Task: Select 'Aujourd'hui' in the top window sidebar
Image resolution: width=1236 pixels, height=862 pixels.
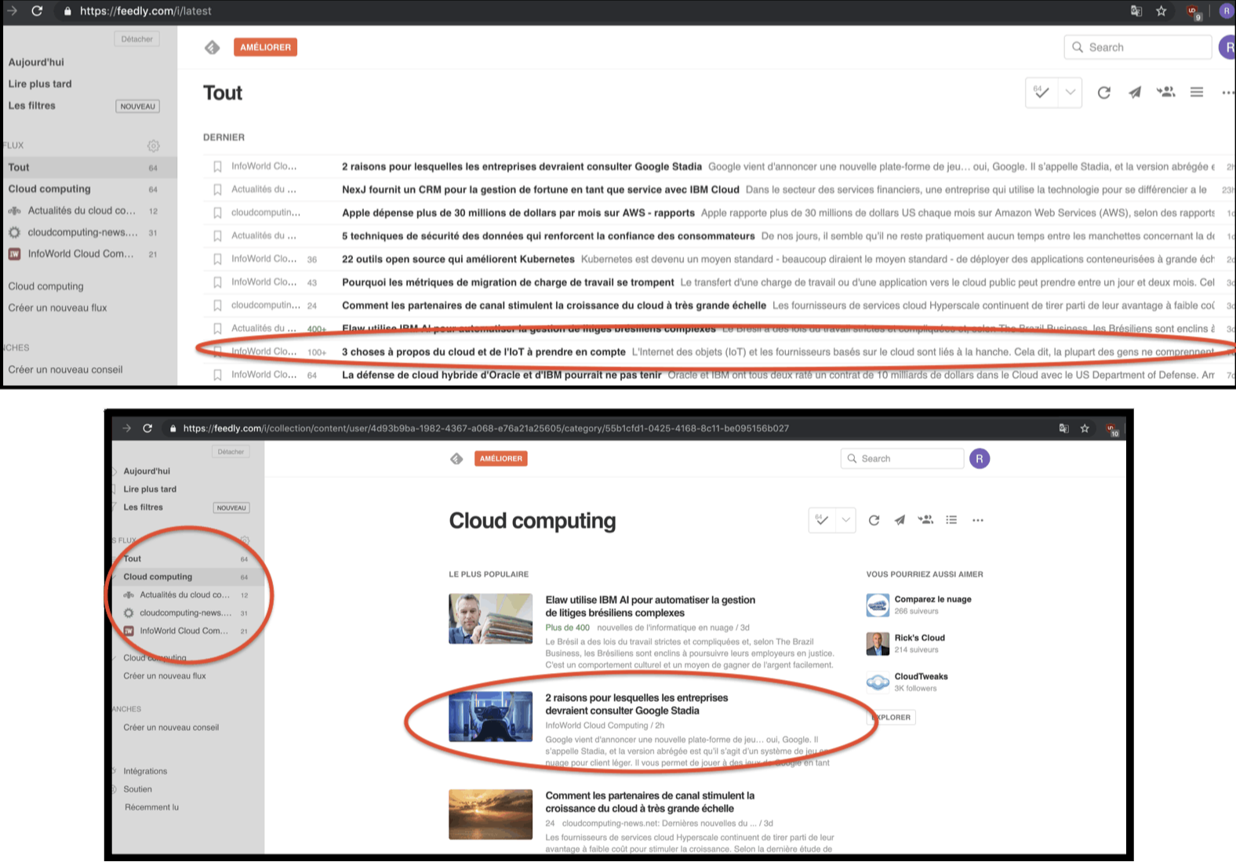Action: coord(36,62)
